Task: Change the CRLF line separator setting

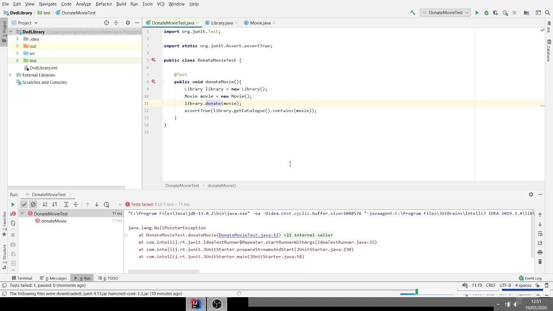Action: (491, 286)
